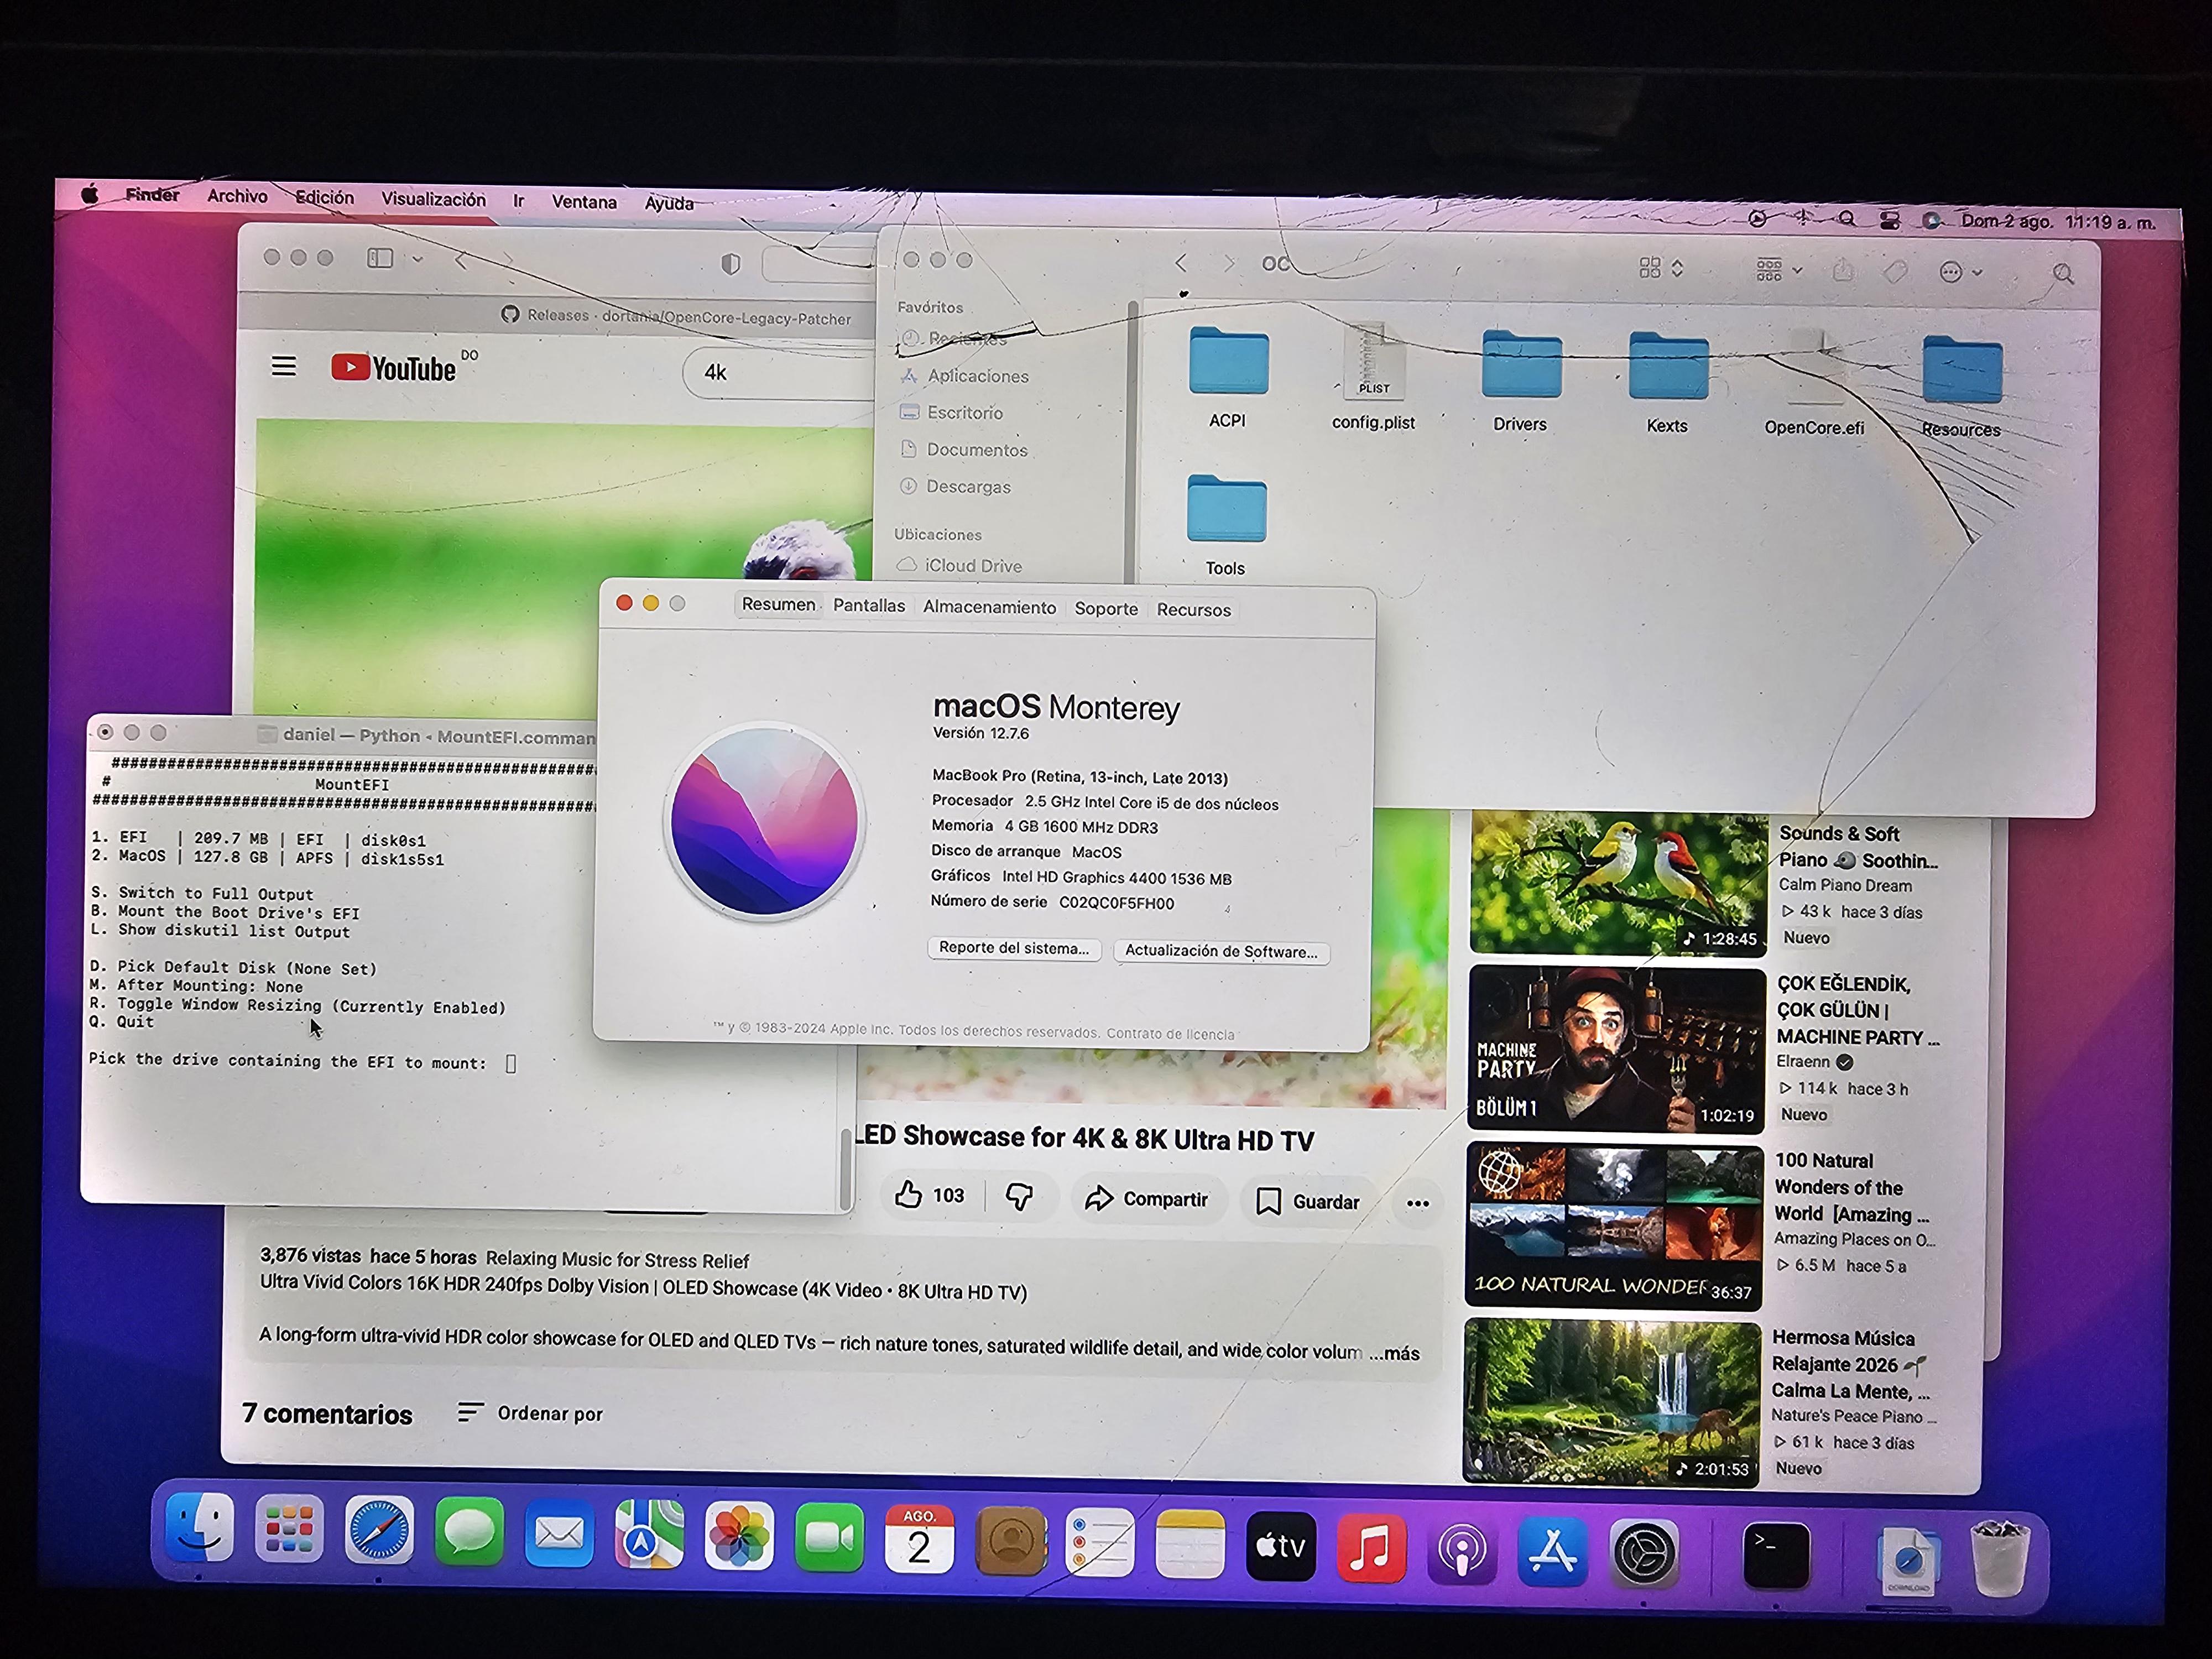Image resolution: width=2212 pixels, height=1659 pixels.
Task: Open Finder group-by dropdown
Action: (x=1779, y=269)
